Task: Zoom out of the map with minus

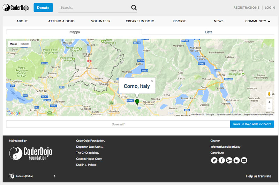Action: (269, 108)
